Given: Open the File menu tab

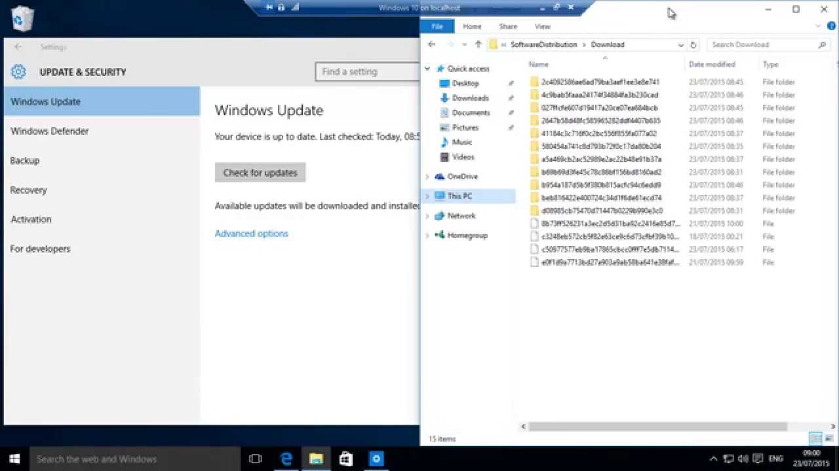Looking at the screenshot, I should coord(437,26).
